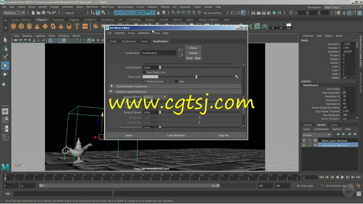Viewport: 363px width, 204px height.
Task: Click the Copy Tab button
Action: tap(223, 135)
